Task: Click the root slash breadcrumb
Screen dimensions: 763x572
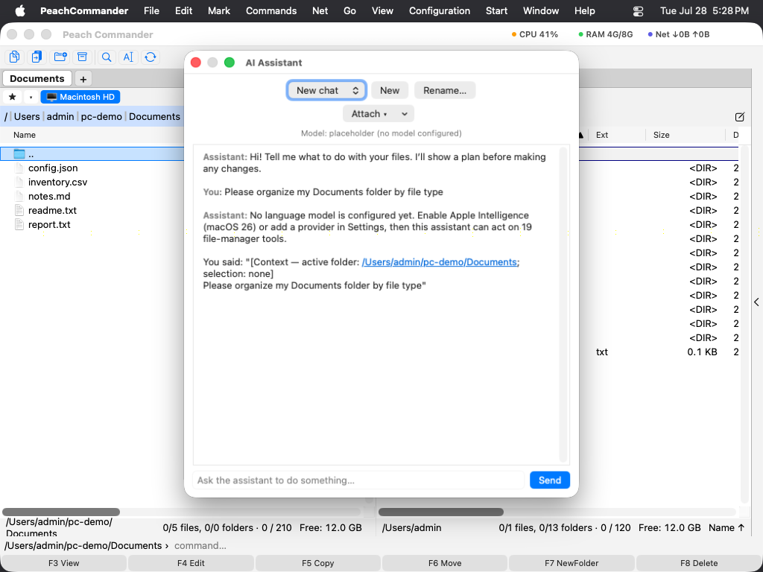Action: coord(6,116)
